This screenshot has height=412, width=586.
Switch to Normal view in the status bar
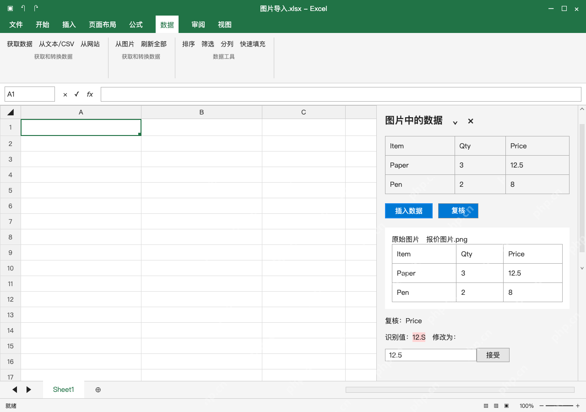pyautogui.click(x=486, y=406)
